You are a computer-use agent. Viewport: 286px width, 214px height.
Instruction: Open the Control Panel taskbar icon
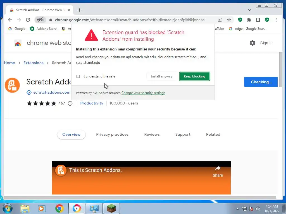[x=94, y=208]
